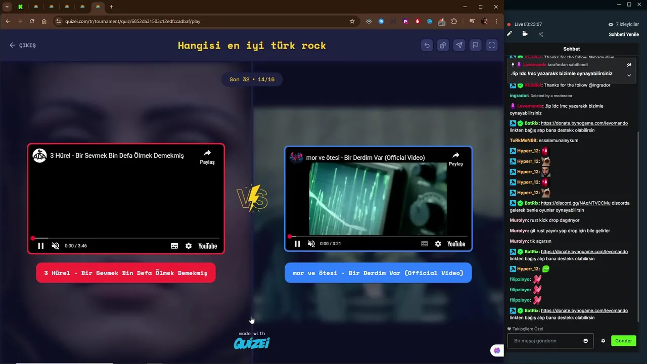Image resolution: width=647 pixels, height=364 pixels.
Task: Click the Quizei logo at the bottom
Action: coord(252,343)
